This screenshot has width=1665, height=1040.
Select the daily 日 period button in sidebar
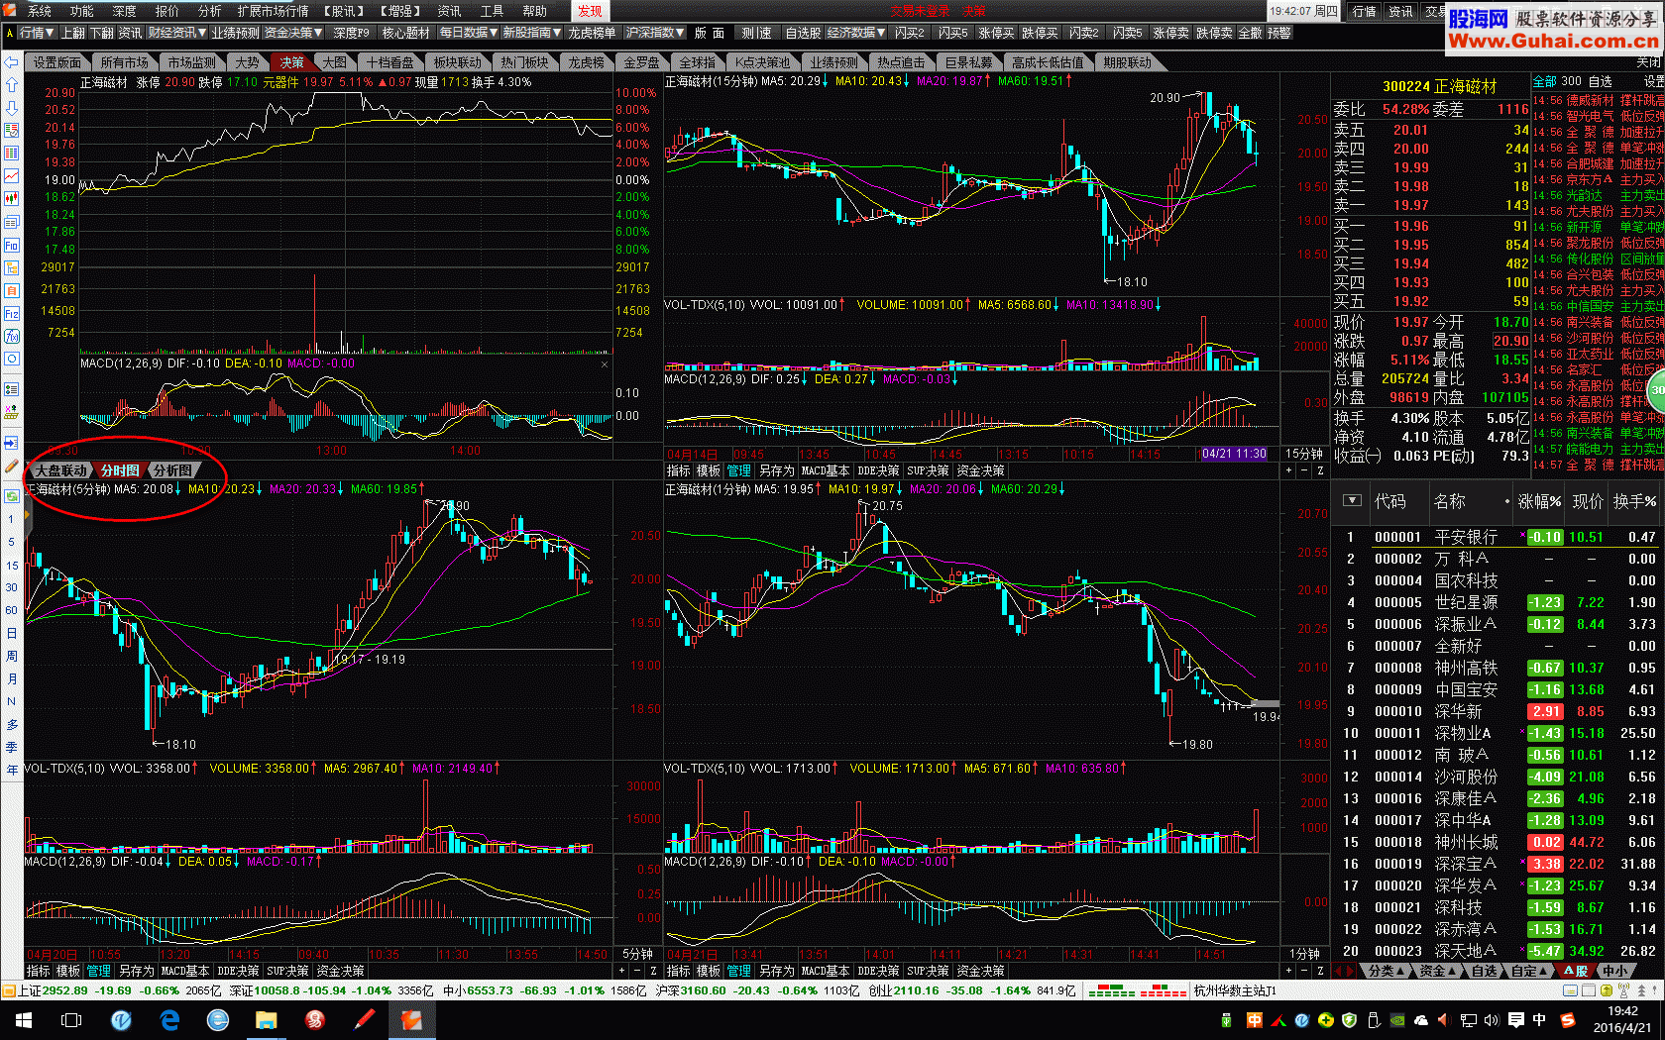pos(11,633)
